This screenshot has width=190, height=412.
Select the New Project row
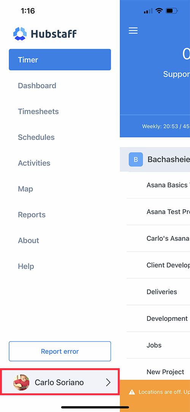[158, 369]
